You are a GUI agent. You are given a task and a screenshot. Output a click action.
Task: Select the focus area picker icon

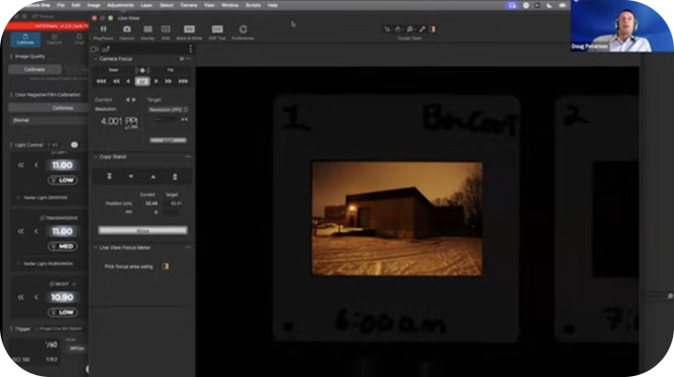pos(165,266)
